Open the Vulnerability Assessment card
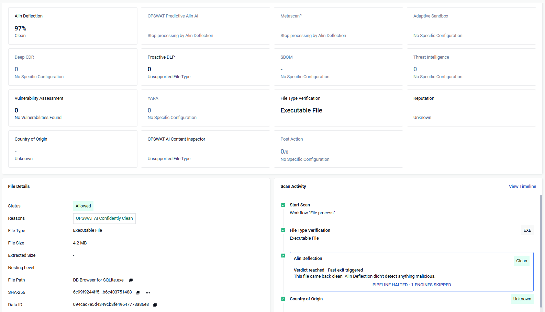545x312 pixels. 73,108
